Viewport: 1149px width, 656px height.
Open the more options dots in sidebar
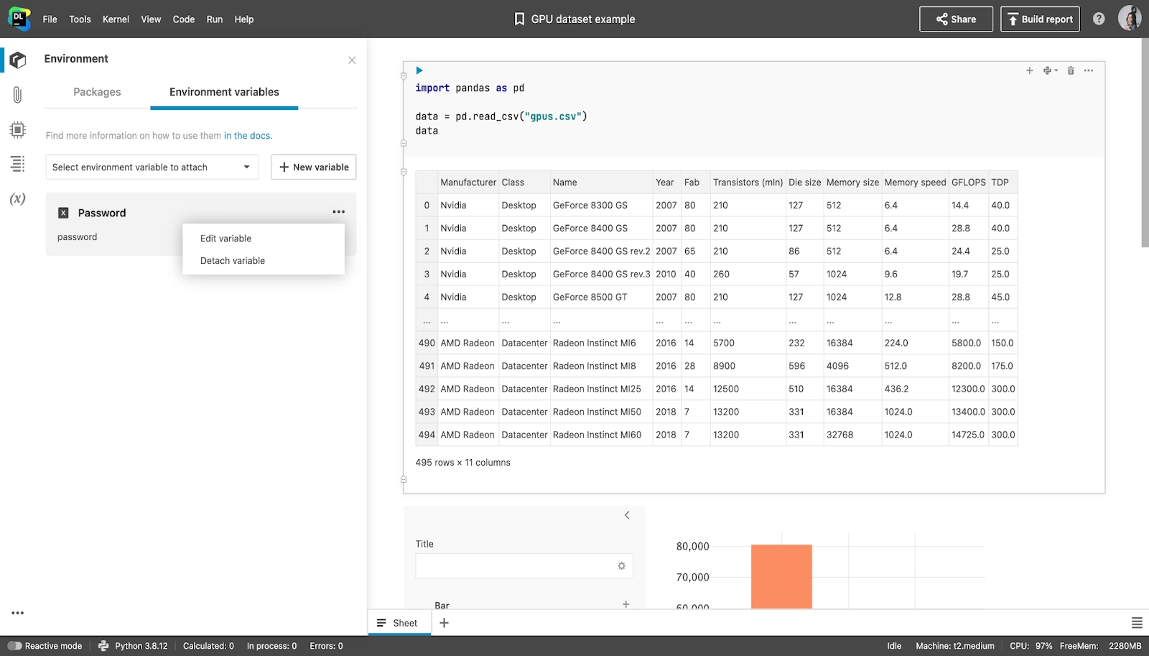click(x=17, y=613)
